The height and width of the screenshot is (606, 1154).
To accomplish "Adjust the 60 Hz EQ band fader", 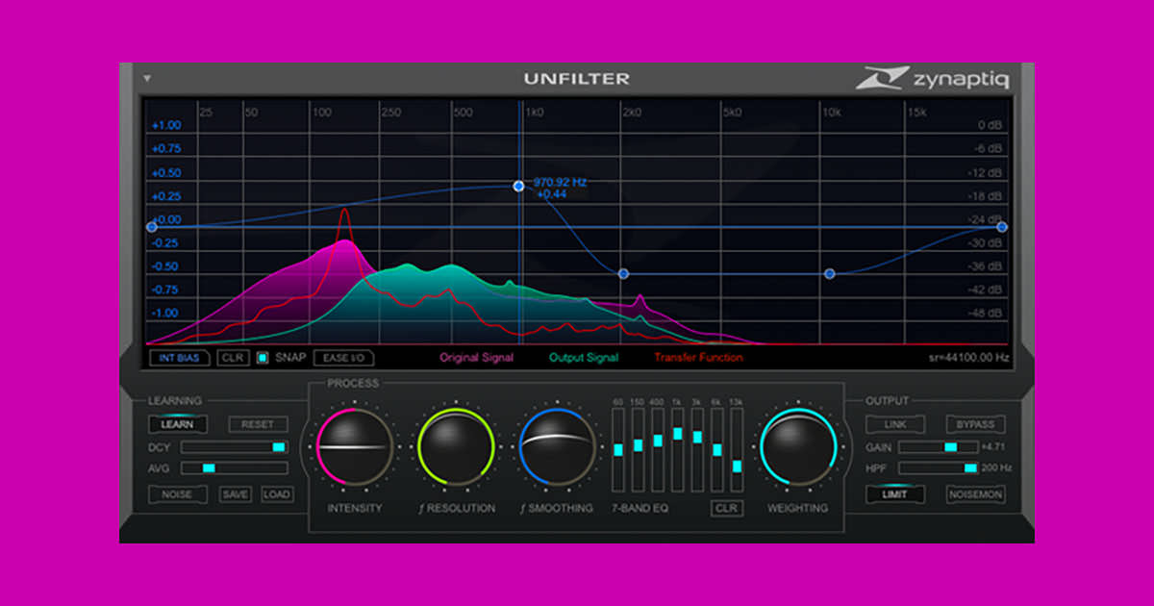I will click(x=618, y=449).
